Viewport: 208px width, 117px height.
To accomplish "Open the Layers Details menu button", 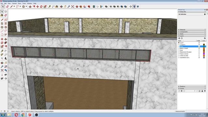I will tap(205, 38).
